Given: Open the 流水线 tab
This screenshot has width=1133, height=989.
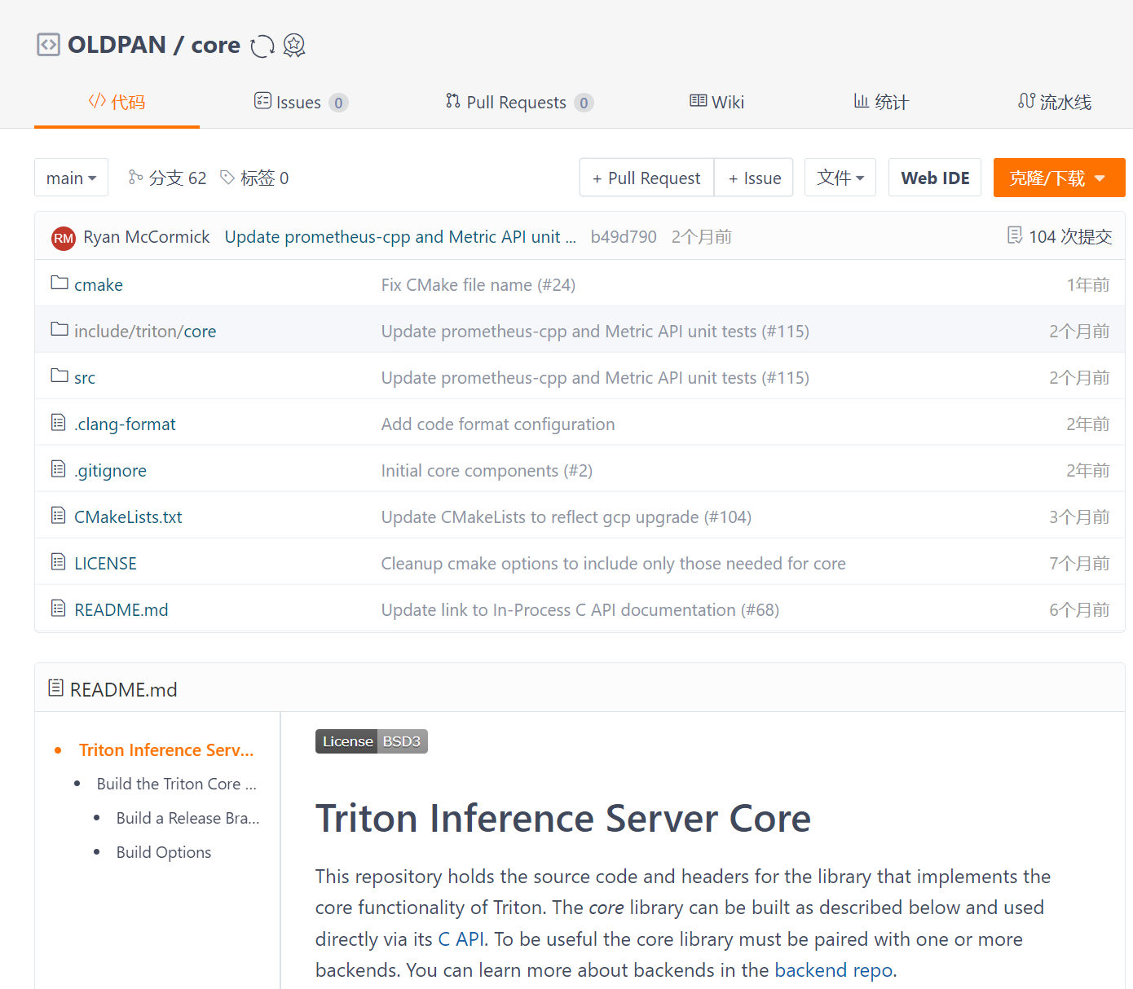Looking at the screenshot, I should 1055,102.
